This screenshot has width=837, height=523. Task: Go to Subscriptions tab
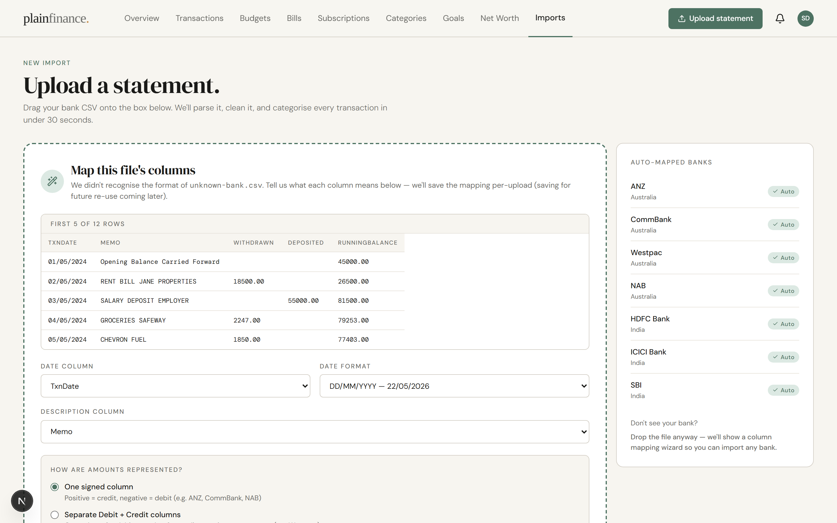click(344, 18)
